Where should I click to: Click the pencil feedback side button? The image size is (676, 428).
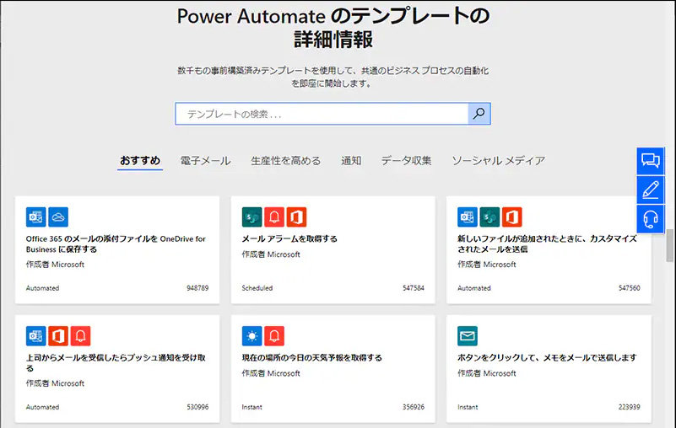tap(651, 190)
